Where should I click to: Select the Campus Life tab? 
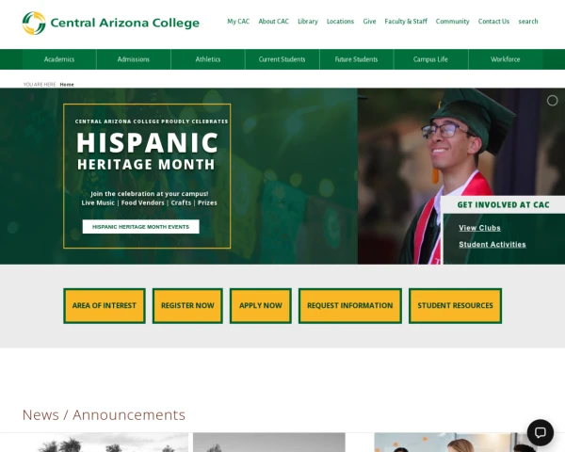(x=430, y=59)
